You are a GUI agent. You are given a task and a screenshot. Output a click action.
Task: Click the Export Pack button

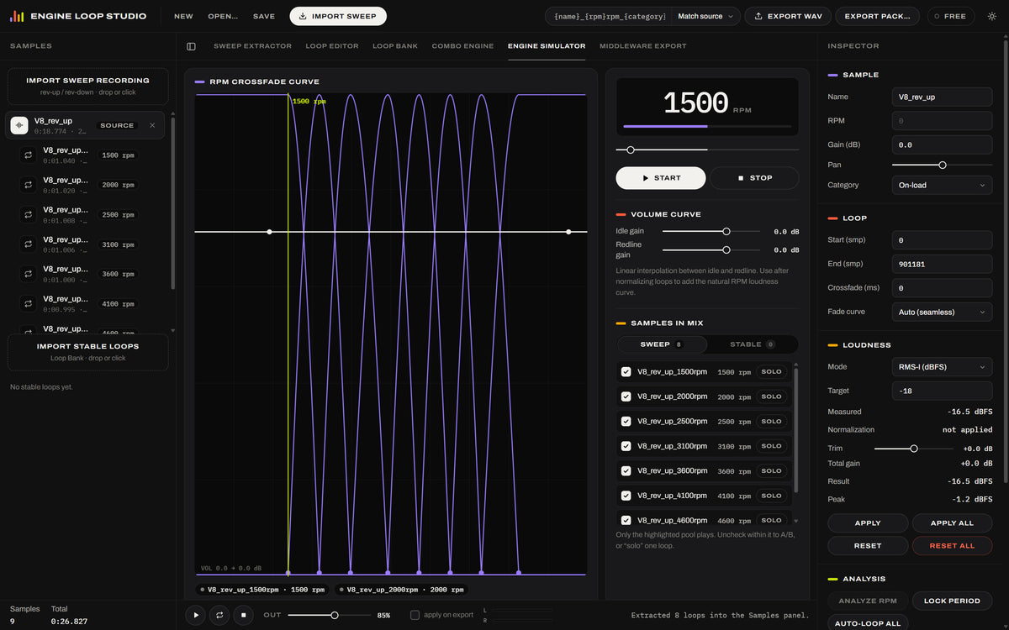click(x=879, y=16)
